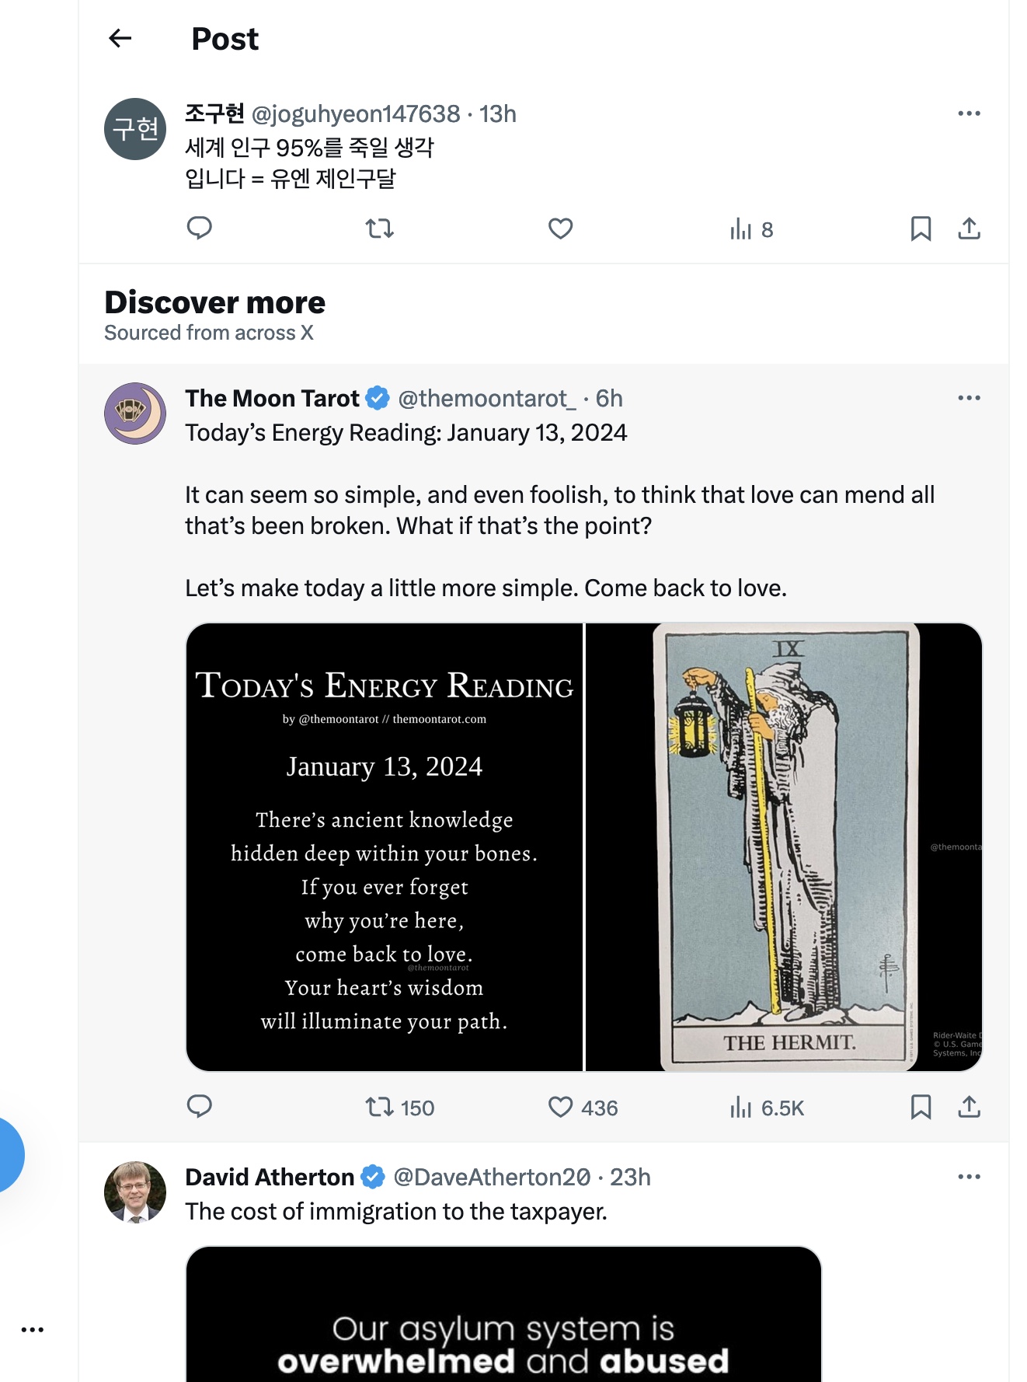Share the 조구현 post
Screen dimensions: 1027x1382
tap(969, 229)
